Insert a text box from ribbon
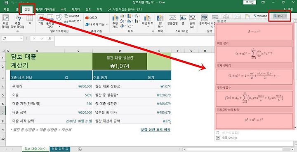This screenshot has height=152, width=297. pos(238,17)
